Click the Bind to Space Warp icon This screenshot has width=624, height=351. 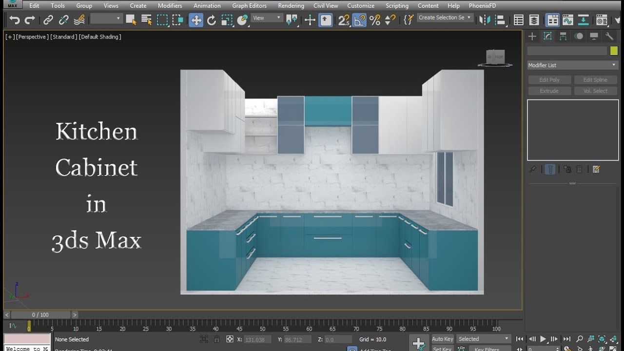coord(79,20)
